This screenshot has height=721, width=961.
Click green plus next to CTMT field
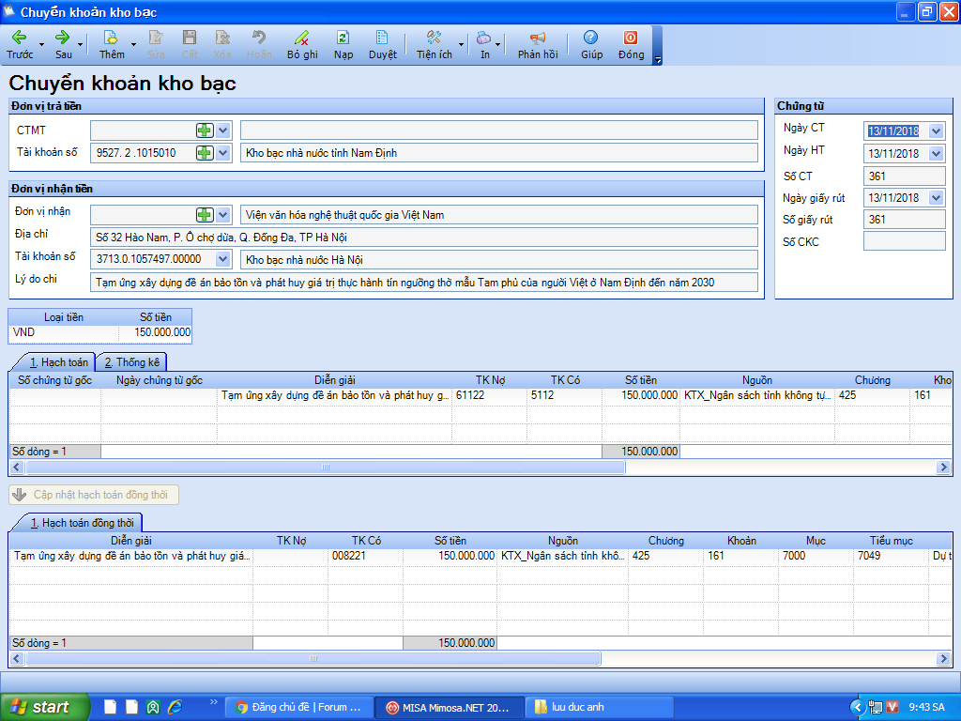205,130
